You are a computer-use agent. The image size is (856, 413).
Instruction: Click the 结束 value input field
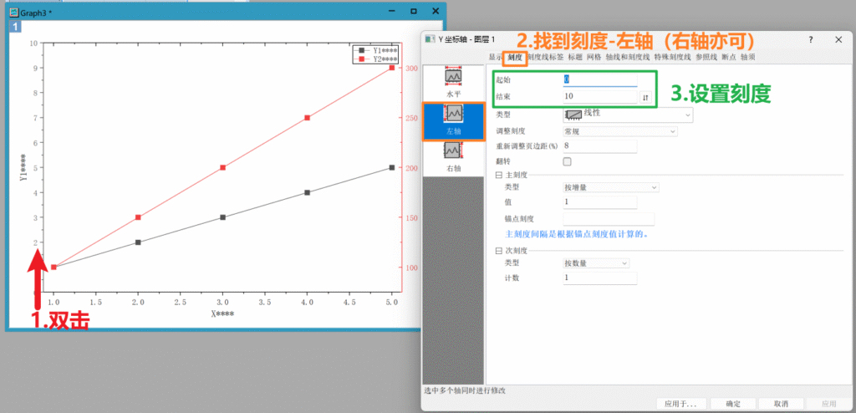599,97
